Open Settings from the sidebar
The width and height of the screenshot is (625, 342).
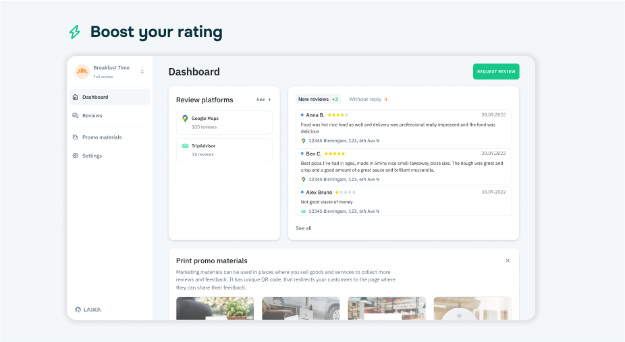[x=92, y=156]
